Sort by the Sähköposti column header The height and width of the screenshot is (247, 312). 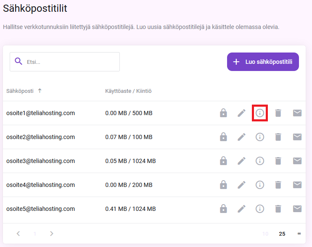tap(20, 91)
